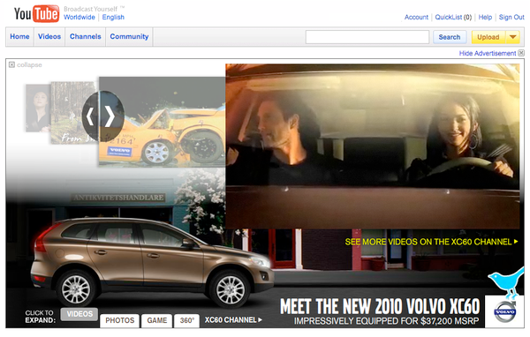530x337 pixels.
Task: Open the Community menu item
Action: (x=129, y=36)
